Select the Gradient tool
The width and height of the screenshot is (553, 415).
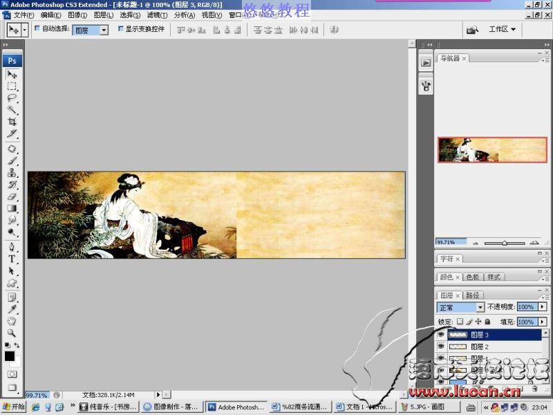click(12, 208)
